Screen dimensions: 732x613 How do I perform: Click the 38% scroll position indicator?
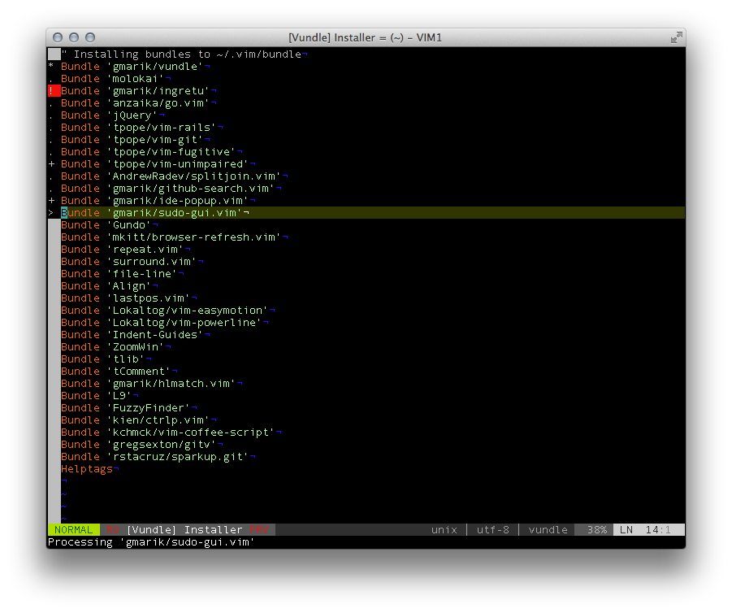(x=596, y=530)
